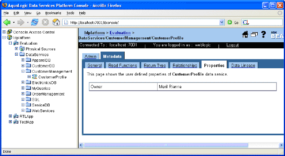Collapse the ldplatform tree node
Viewport: 285px width, 156px height.
click(4, 37)
